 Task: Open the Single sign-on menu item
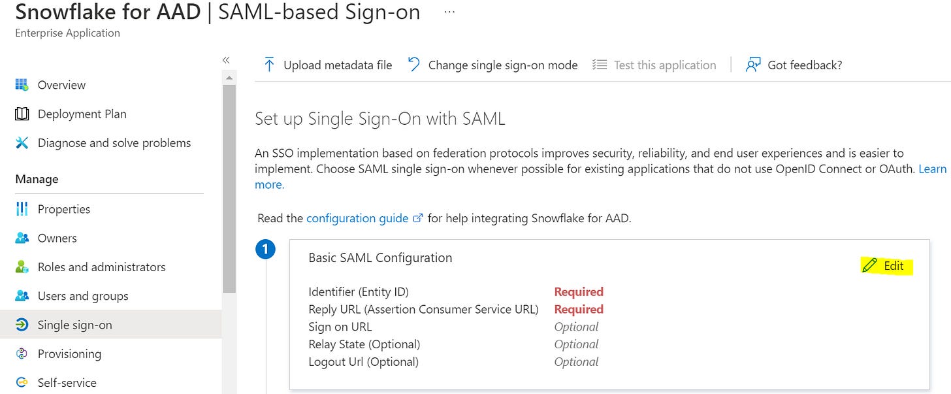pos(74,325)
